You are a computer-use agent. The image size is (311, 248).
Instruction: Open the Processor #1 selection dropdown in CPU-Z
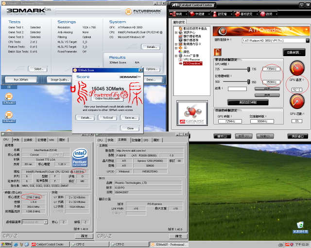(x=46, y=222)
